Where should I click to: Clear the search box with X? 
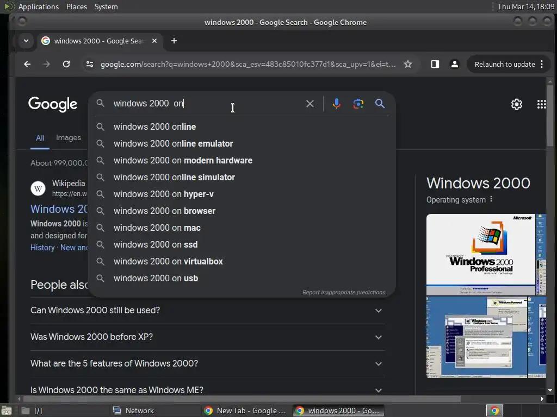pyautogui.click(x=310, y=104)
